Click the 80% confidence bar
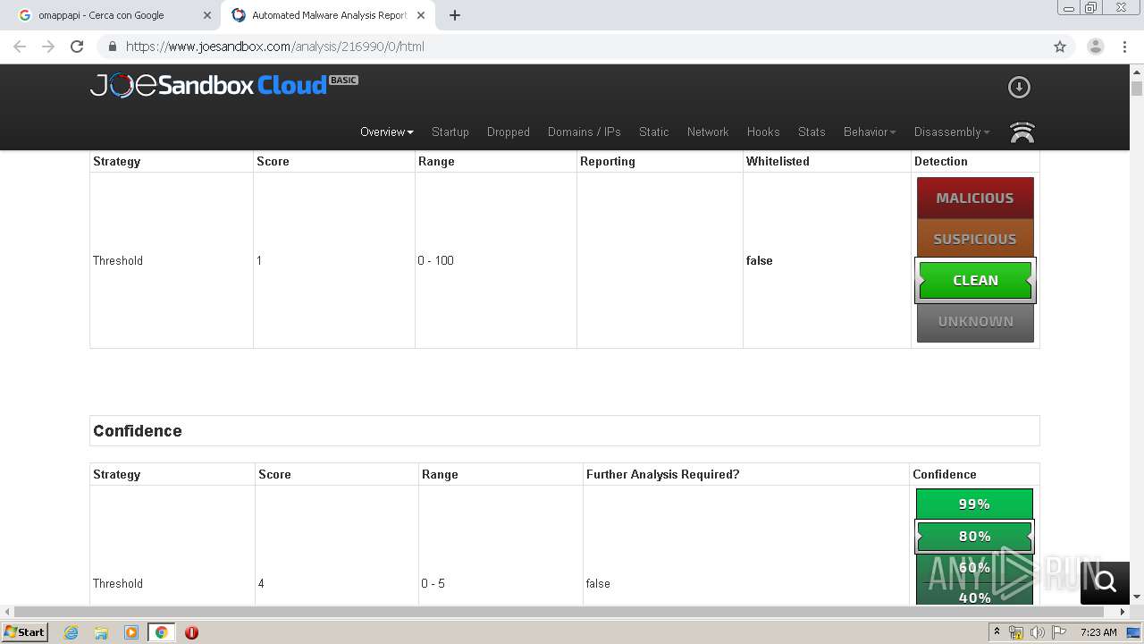The width and height of the screenshot is (1144, 644). point(974,536)
